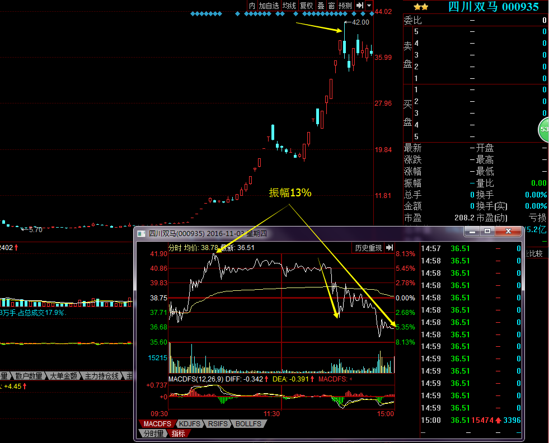Click the yellow star rating icon
The image size is (549, 443).
421,7
